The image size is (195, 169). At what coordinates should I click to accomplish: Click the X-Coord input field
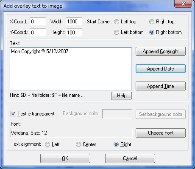click(38, 22)
